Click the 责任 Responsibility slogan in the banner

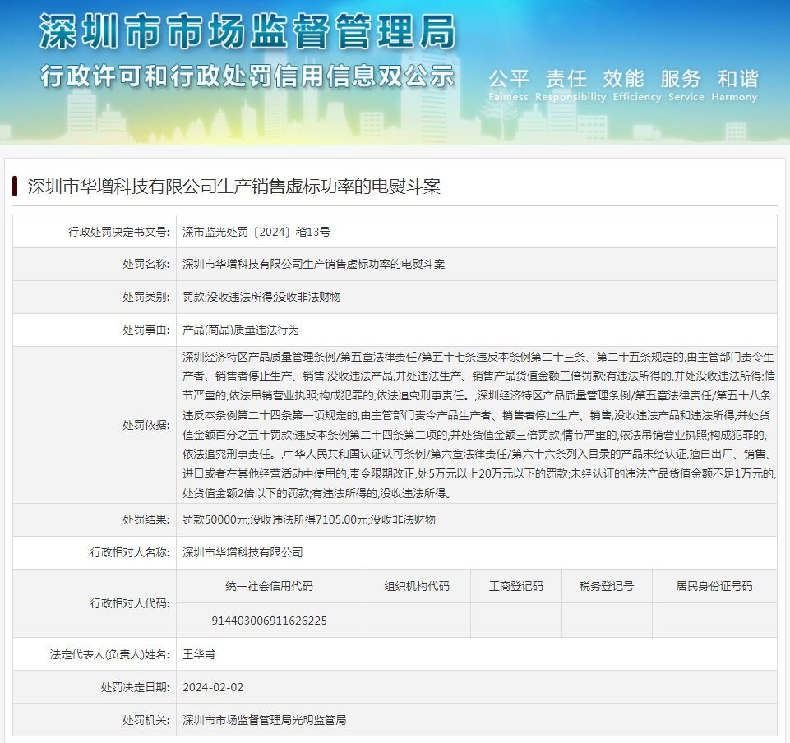pos(571,85)
